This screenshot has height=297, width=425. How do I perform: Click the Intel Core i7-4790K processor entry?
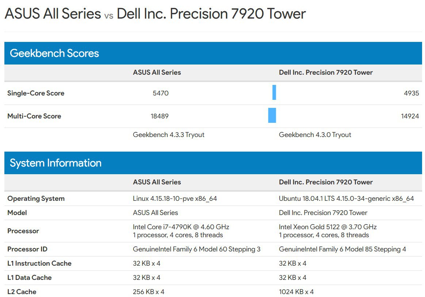point(181,231)
